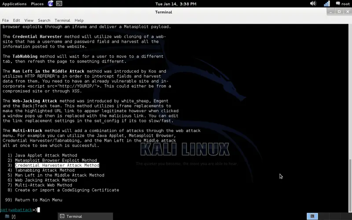Viewport: 352px width, 220px height.
Task: Click "Multi-Attack Web Method" line
Action: tap(44, 185)
